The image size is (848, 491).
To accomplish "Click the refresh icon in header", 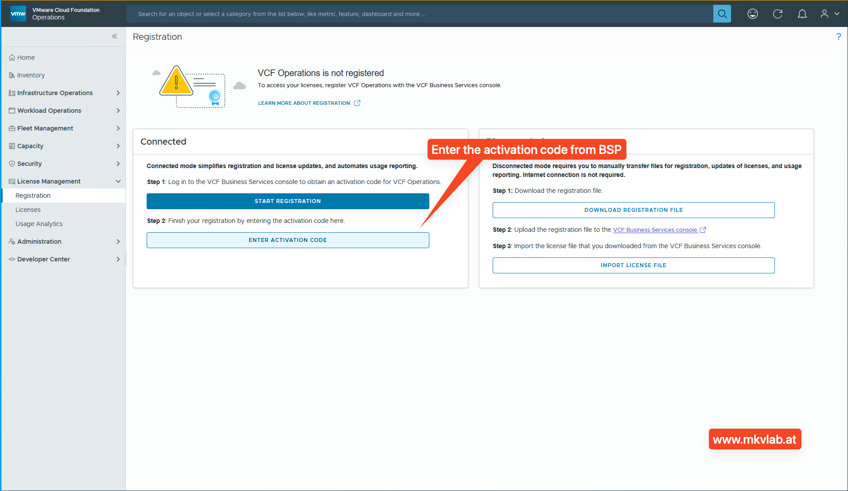I will click(x=778, y=14).
